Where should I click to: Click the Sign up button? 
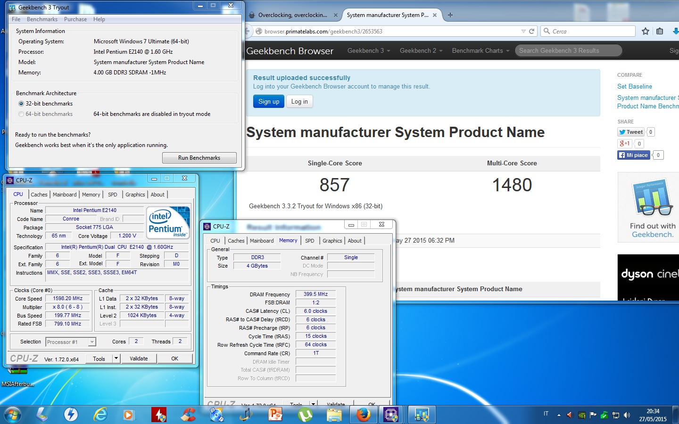[269, 101]
